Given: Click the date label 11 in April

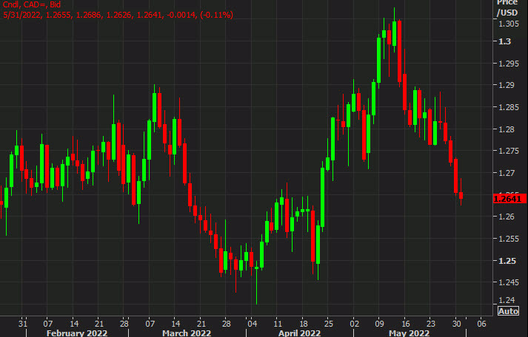Looking at the screenshot, I should click(x=277, y=324).
